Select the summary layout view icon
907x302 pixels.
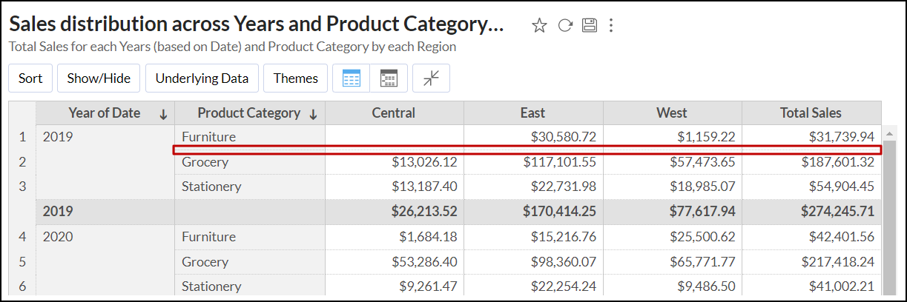pos(389,78)
